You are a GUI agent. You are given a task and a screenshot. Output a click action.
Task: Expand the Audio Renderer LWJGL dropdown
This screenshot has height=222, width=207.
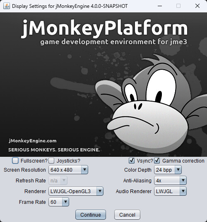(x=170, y=191)
